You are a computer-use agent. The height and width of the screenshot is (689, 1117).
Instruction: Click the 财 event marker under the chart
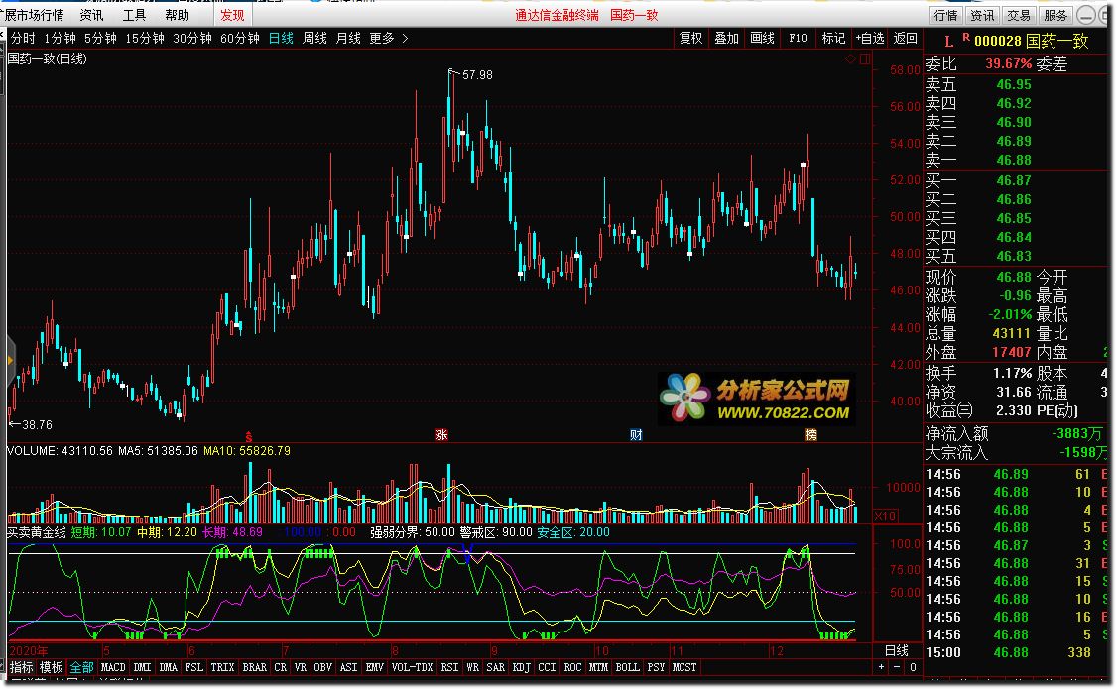[636, 435]
